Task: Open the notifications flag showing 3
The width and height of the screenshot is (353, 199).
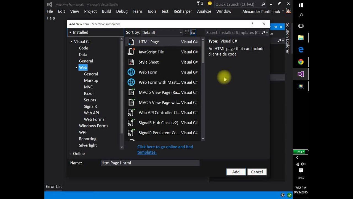Action: point(200,4)
